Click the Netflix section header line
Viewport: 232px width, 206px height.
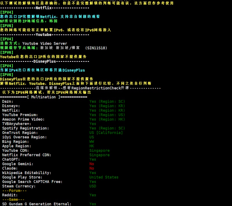pos(44,8)
